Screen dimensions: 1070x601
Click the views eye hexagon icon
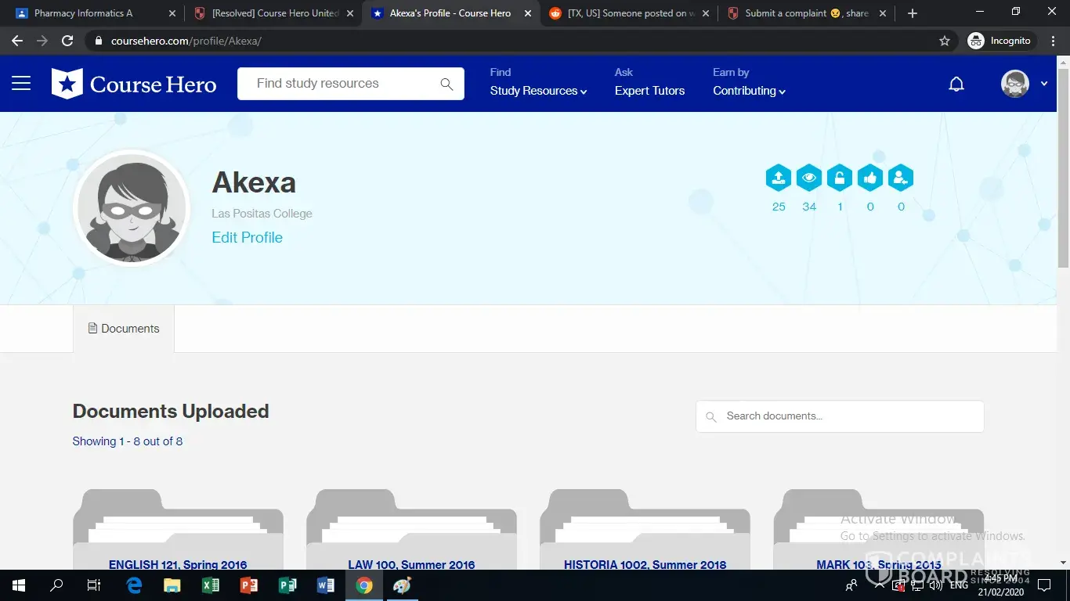coord(809,178)
